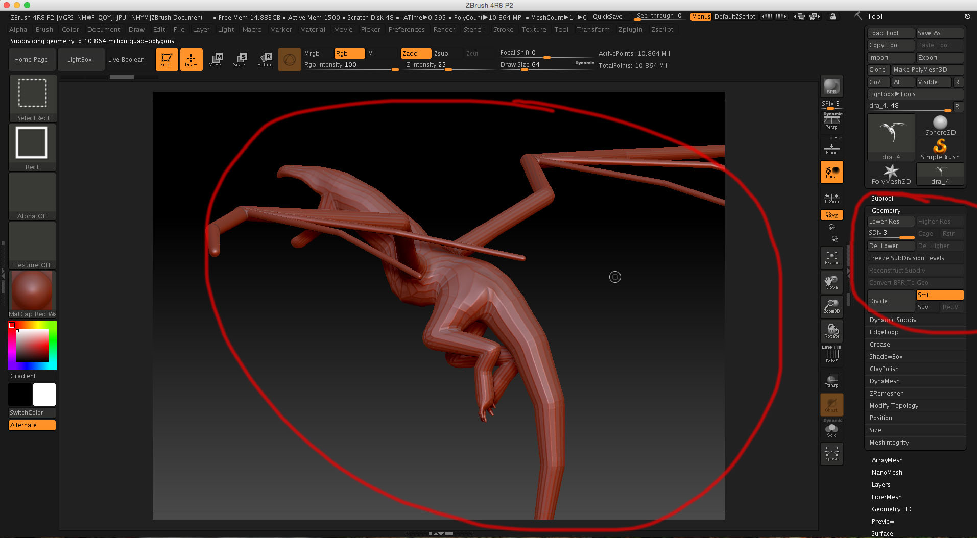This screenshot has width=977, height=538.
Task: Click the Load Tool button
Action: click(891, 33)
